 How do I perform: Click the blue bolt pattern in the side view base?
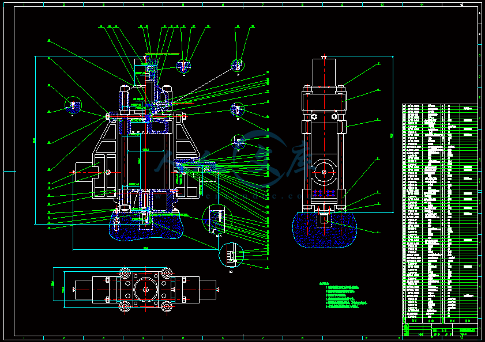[x=324, y=193]
